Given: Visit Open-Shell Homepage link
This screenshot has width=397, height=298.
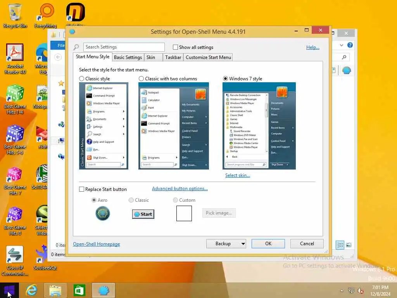Looking at the screenshot, I should coord(97,244).
